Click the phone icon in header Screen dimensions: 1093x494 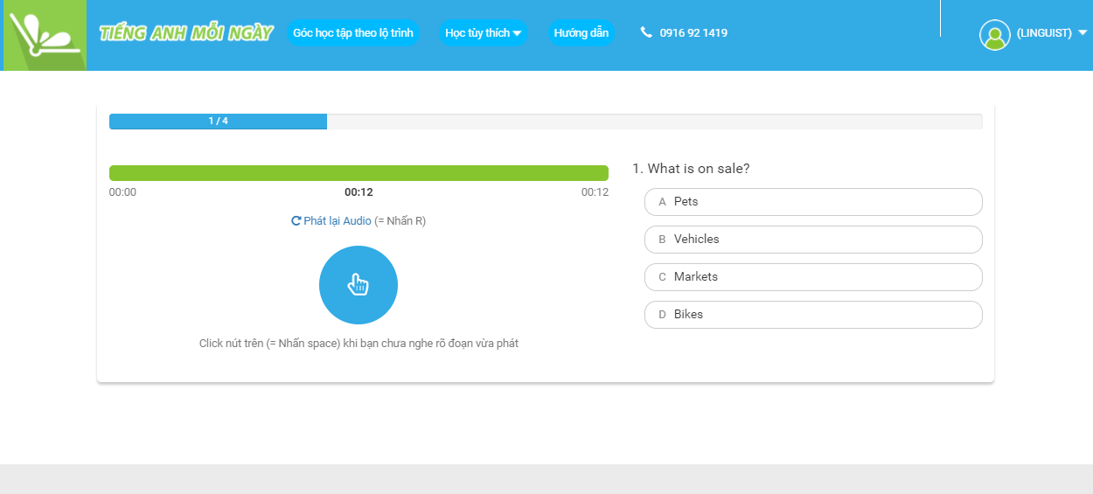pos(646,32)
